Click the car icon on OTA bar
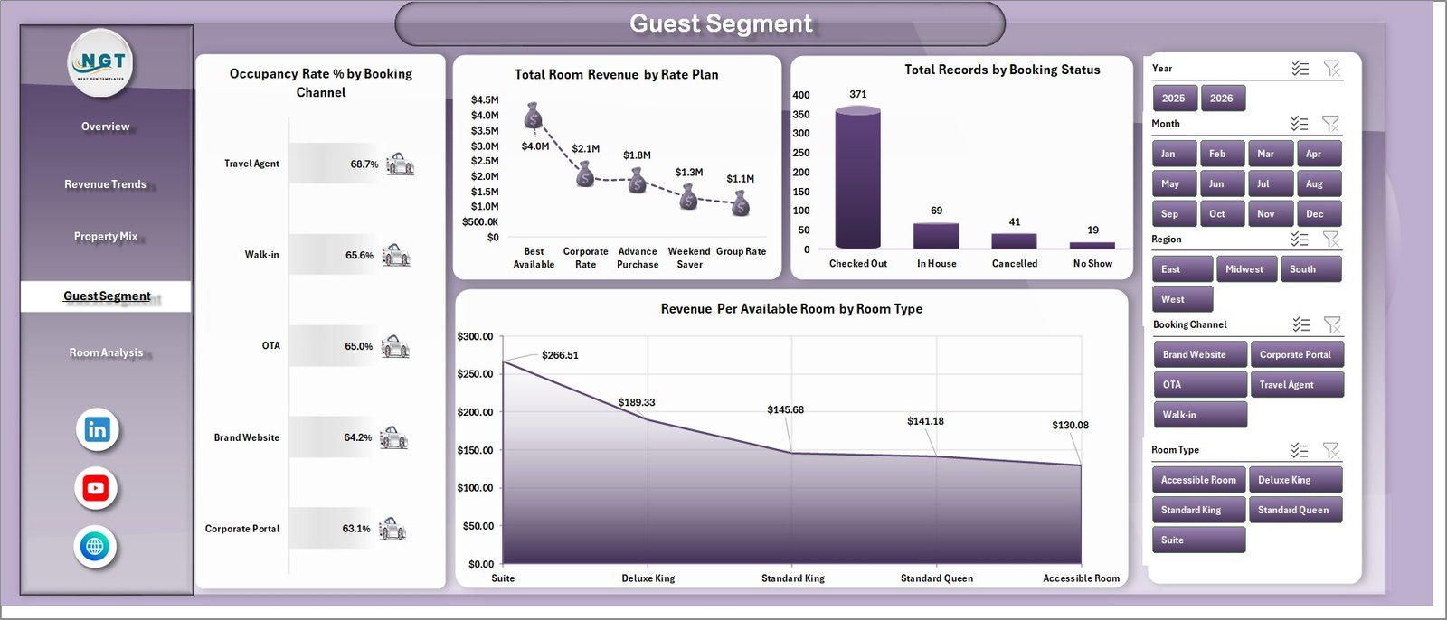Viewport: 1447px width, 620px height. pos(395,346)
